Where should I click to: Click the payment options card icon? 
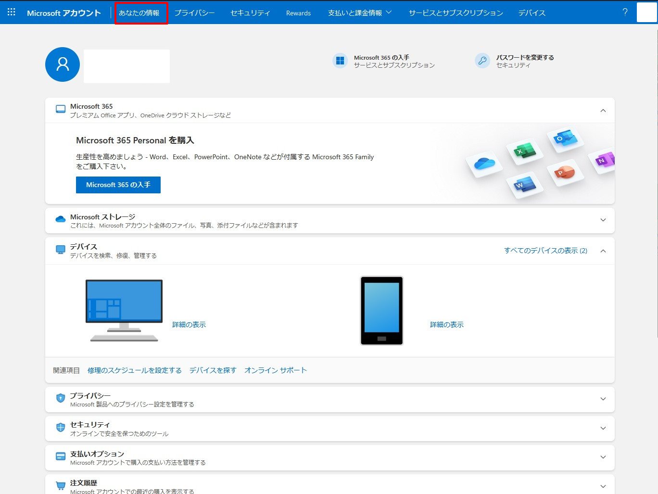(61, 456)
